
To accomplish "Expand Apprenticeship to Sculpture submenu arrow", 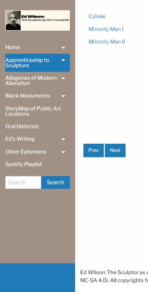I will (x=63, y=60).
